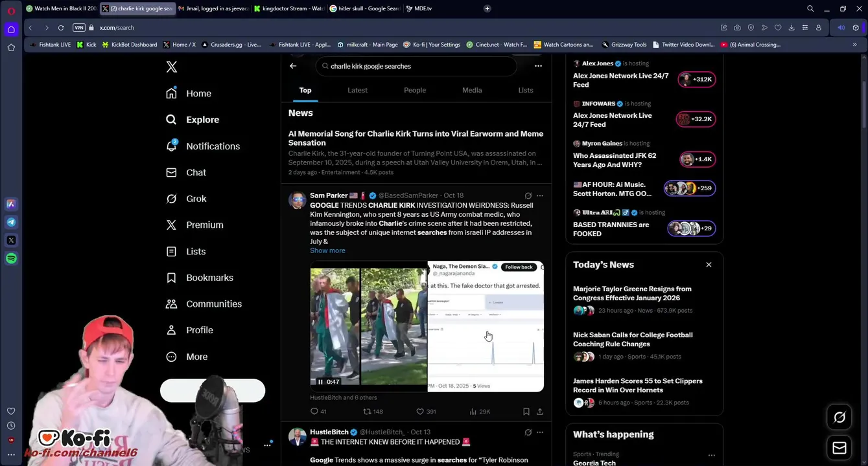This screenshot has width=868, height=466.
Task: Bookmark the Sam Parker post
Action: coord(526,412)
